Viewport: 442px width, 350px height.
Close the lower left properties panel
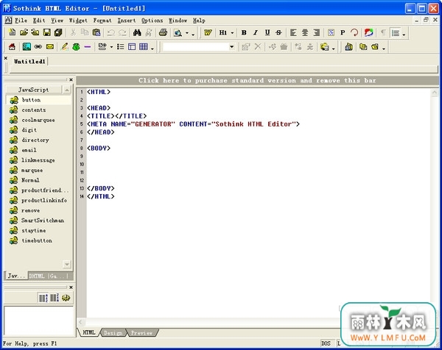[71, 287]
